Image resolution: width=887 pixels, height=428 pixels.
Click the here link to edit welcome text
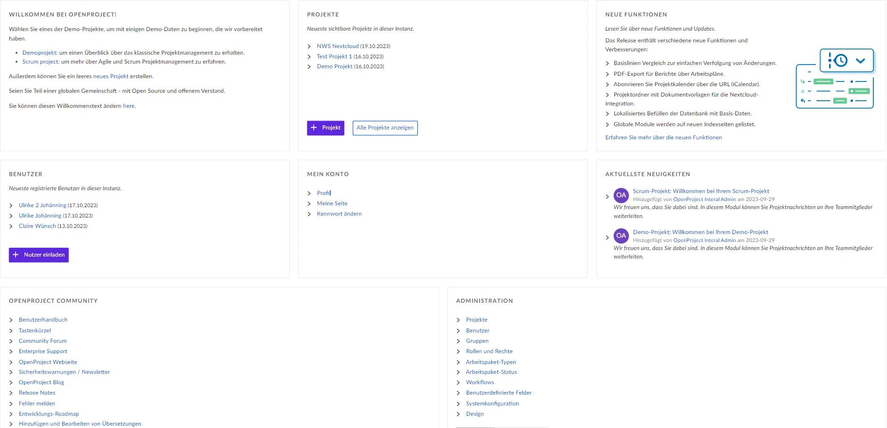[x=129, y=106]
